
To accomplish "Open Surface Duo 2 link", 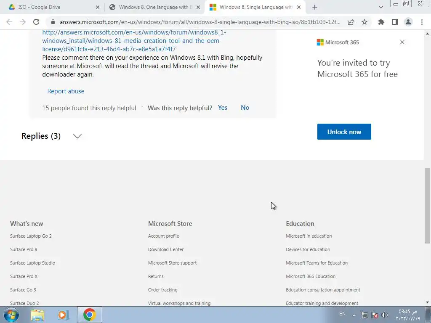I will [x=24, y=303].
